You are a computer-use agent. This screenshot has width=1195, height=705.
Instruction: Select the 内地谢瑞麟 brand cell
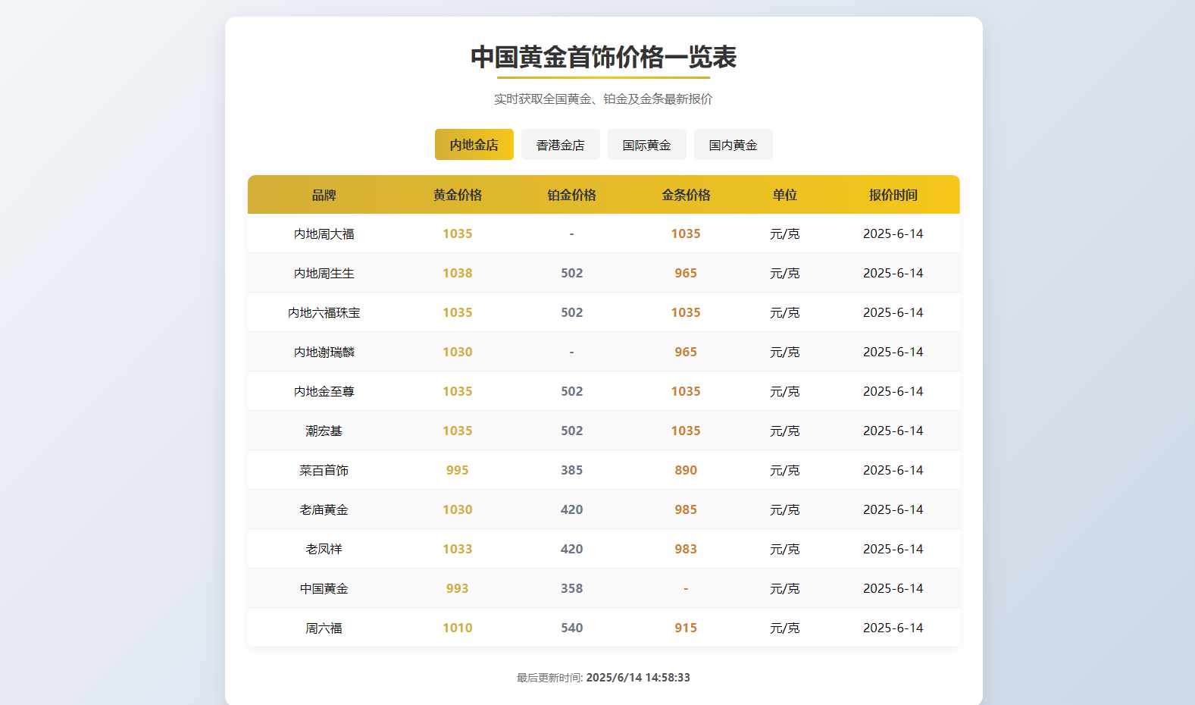(x=324, y=352)
